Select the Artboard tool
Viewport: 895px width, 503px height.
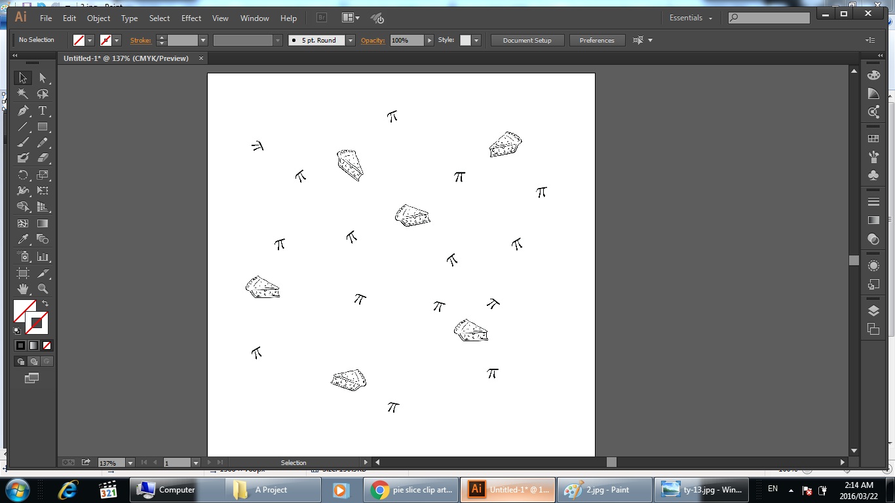[23, 272]
